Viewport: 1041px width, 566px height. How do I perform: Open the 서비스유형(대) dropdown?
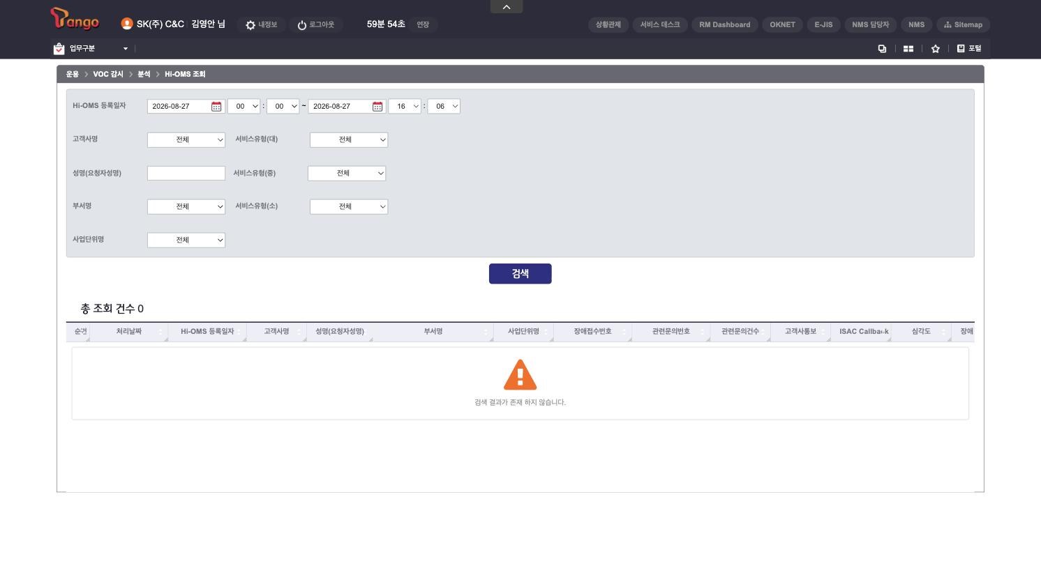349,140
